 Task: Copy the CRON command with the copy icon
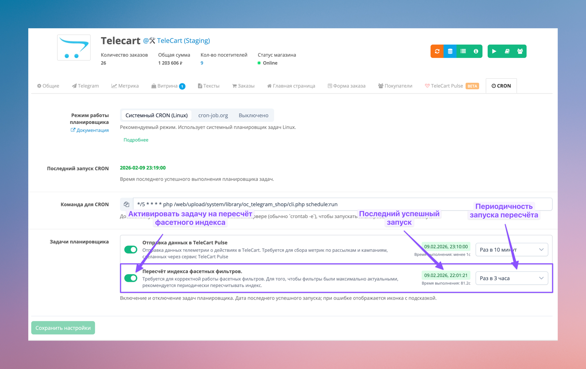coord(126,204)
